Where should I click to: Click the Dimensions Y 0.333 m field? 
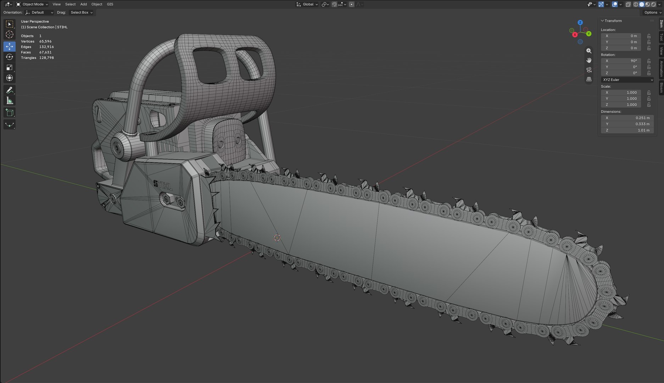pos(627,124)
